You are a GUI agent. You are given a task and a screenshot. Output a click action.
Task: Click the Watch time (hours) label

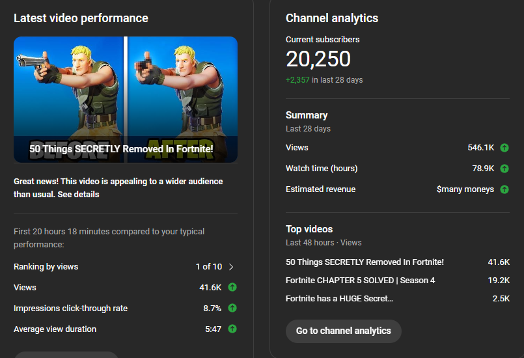(x=322, y=169)
